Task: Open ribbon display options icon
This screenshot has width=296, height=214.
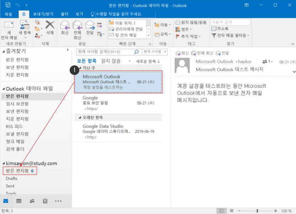Action: coord(246,5)
